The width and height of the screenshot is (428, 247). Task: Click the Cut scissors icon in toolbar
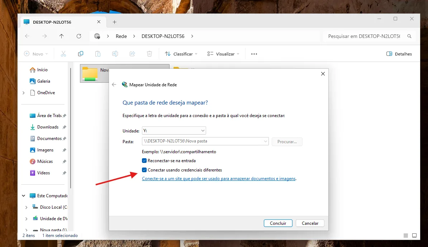pos(63,54)
